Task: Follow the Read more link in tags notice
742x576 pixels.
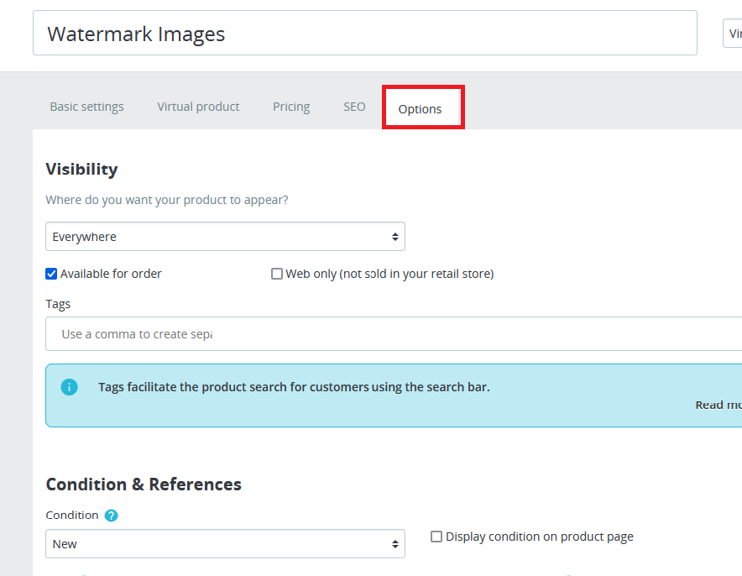Action: pyautogui.click(x=718, y=405)
